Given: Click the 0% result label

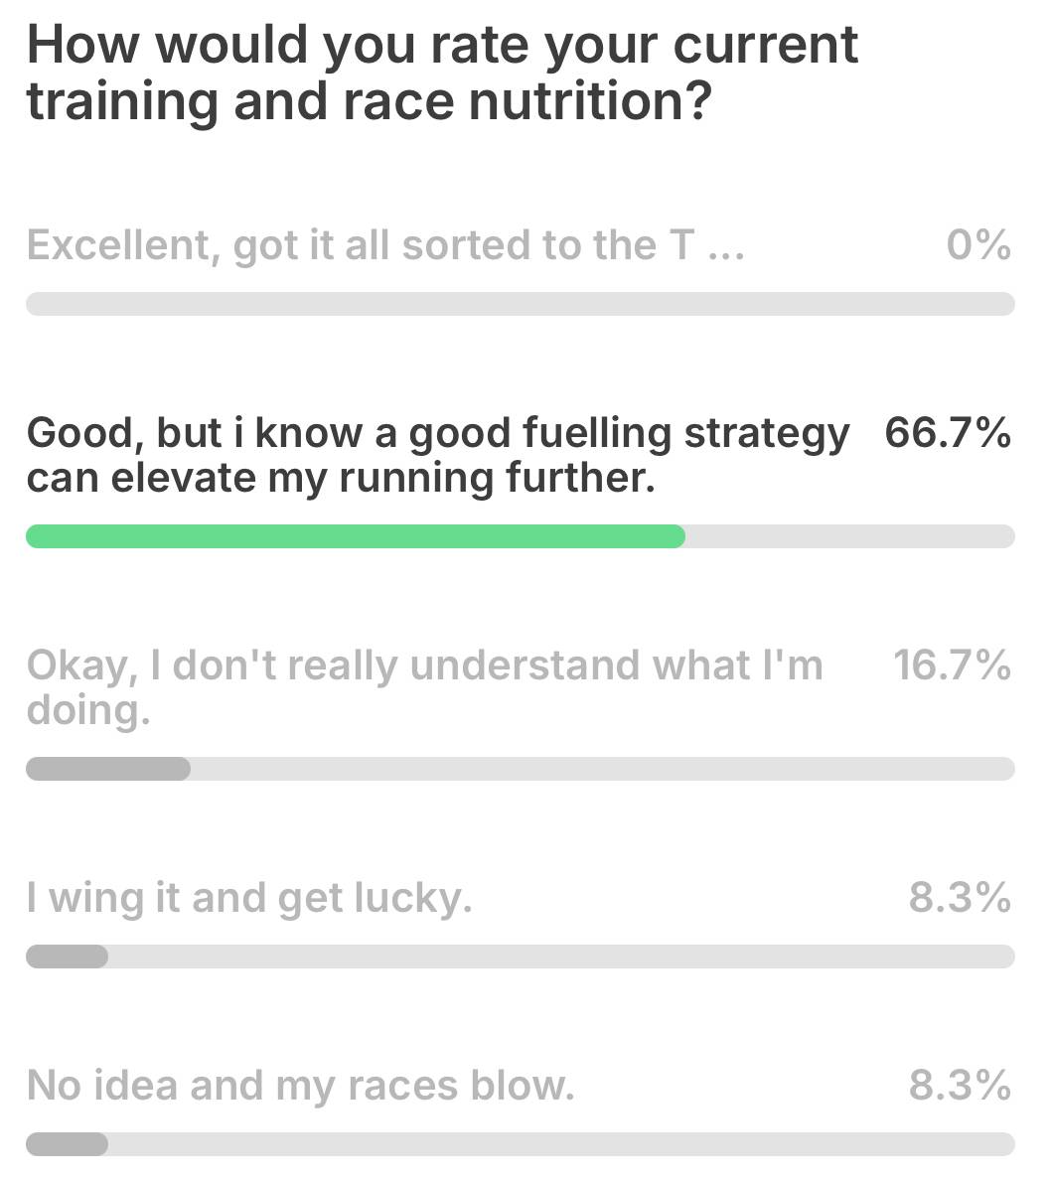Looking at the screenshot, I should click(978, 244).
